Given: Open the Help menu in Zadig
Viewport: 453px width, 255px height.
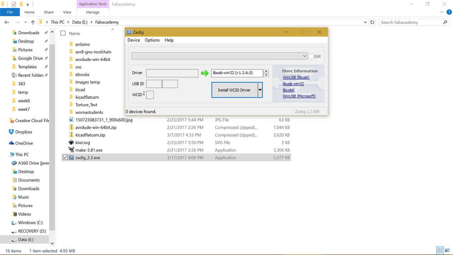Looking at the screenshot, I should (169, 40).
